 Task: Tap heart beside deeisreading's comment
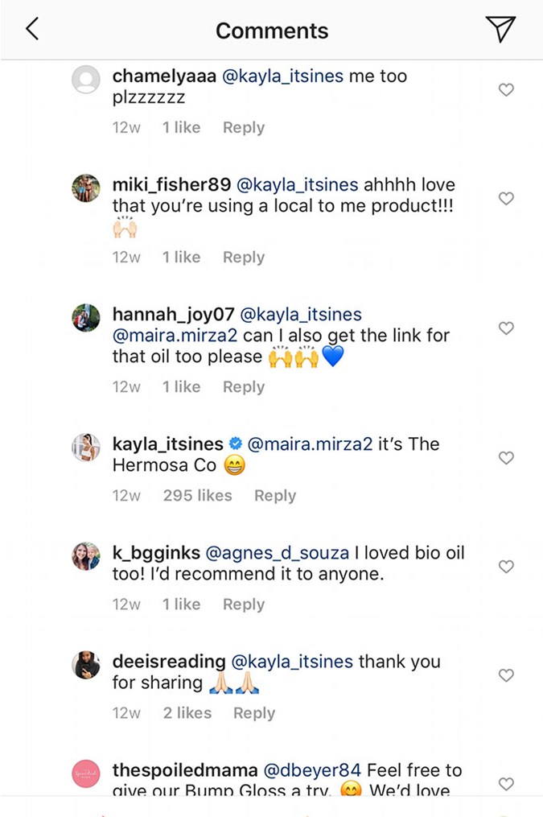pyautogui.click(x=506, y=675)
